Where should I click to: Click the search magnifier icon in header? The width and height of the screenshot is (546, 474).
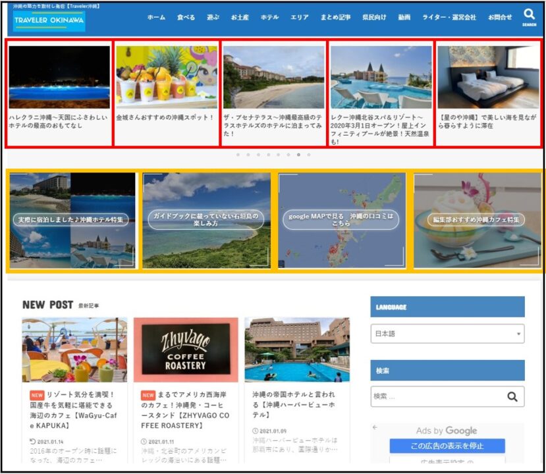[529, 14]
